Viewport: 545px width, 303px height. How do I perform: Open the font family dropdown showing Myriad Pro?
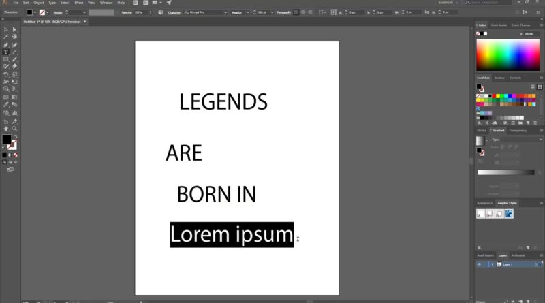click(x=206, y=12)
